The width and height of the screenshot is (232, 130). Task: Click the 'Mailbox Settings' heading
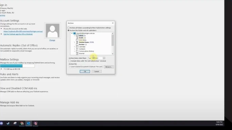tap(10, 60)
